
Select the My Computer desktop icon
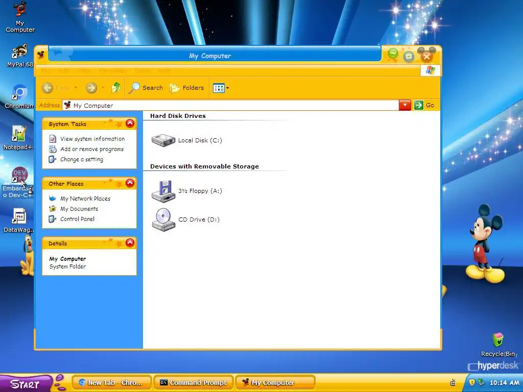tap(20, 17)
